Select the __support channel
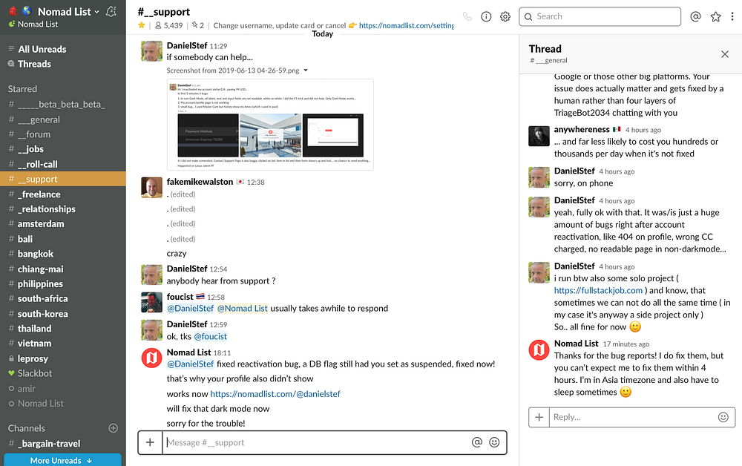Image resolution: width=742 pixels, height=466 pixels. pyautogui.click(x=63, y=179)
